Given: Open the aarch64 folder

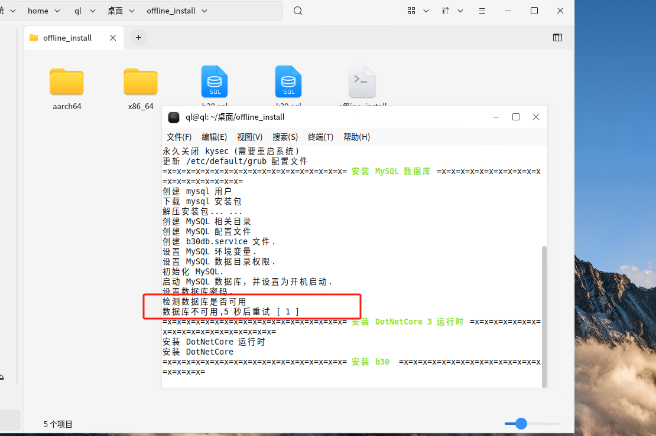Looking at the screenshot, I should click(67, 81).
